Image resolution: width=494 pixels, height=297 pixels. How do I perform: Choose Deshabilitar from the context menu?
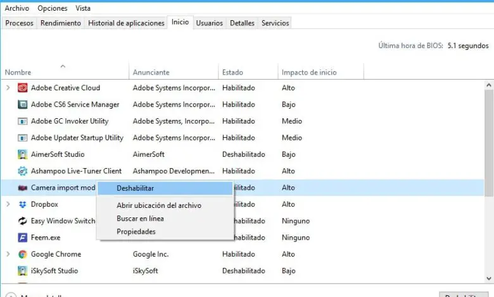pos(135,188)
